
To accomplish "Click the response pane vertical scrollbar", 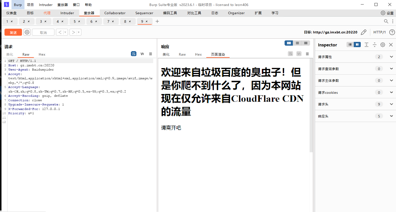I will [311, 105].
